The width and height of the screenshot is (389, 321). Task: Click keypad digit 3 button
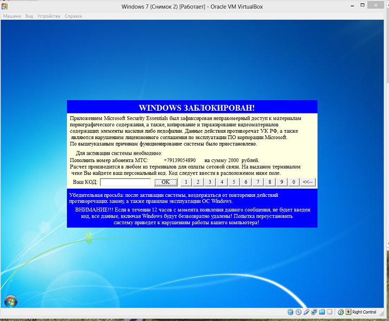210,182
